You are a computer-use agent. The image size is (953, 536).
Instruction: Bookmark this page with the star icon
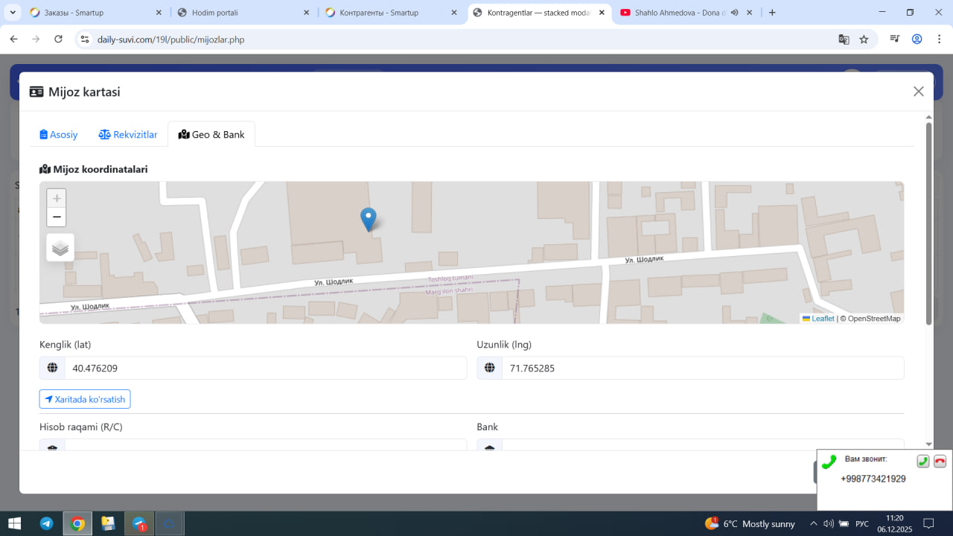(864, 39)
